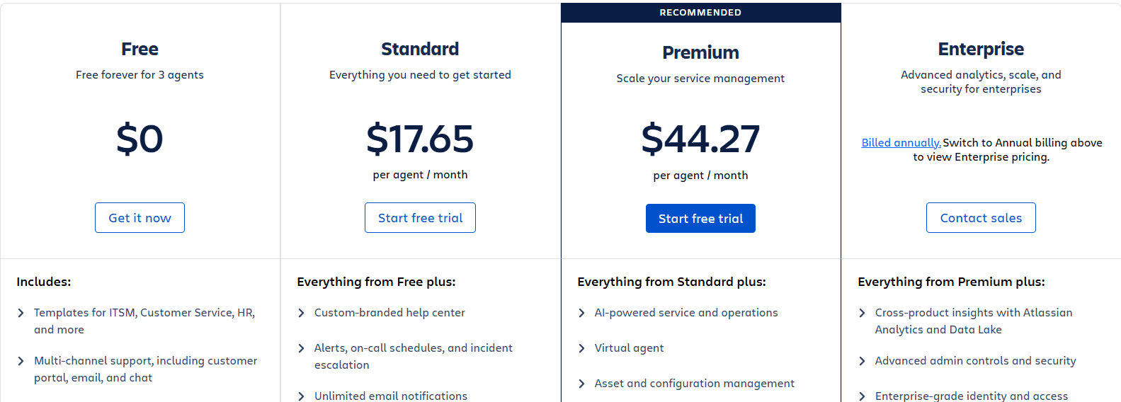Viewport: 1121px width, 402px height.
Task: Start free trial for Standard plan
Action: pyautogui.click(x=420, y=218)
